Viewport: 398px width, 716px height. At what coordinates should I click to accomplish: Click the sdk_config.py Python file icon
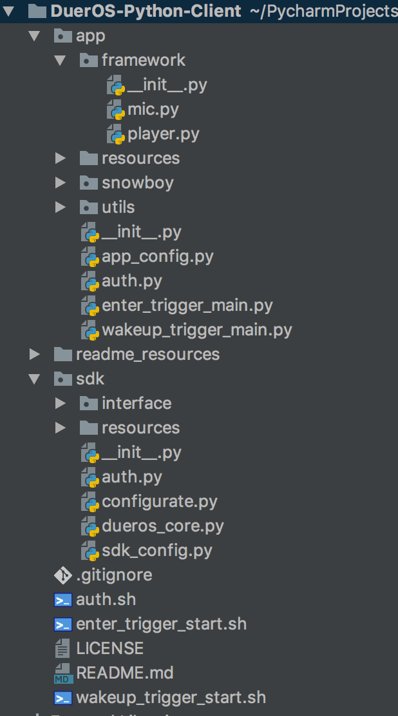90,551
